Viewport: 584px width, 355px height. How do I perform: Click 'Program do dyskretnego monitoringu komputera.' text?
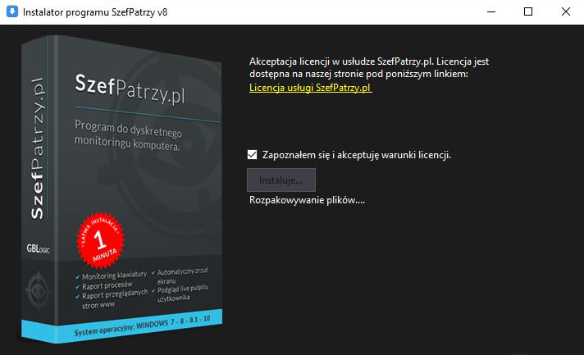128,135
